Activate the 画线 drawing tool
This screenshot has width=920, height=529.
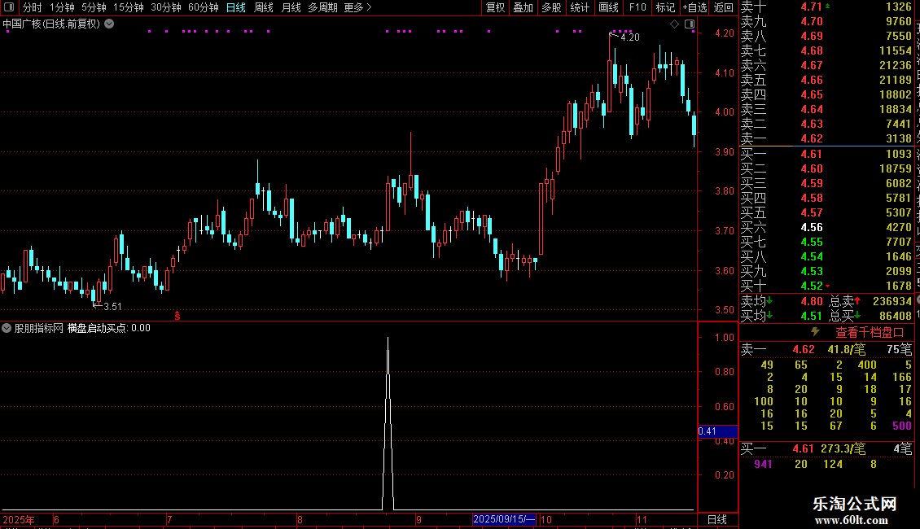point(608,7)
